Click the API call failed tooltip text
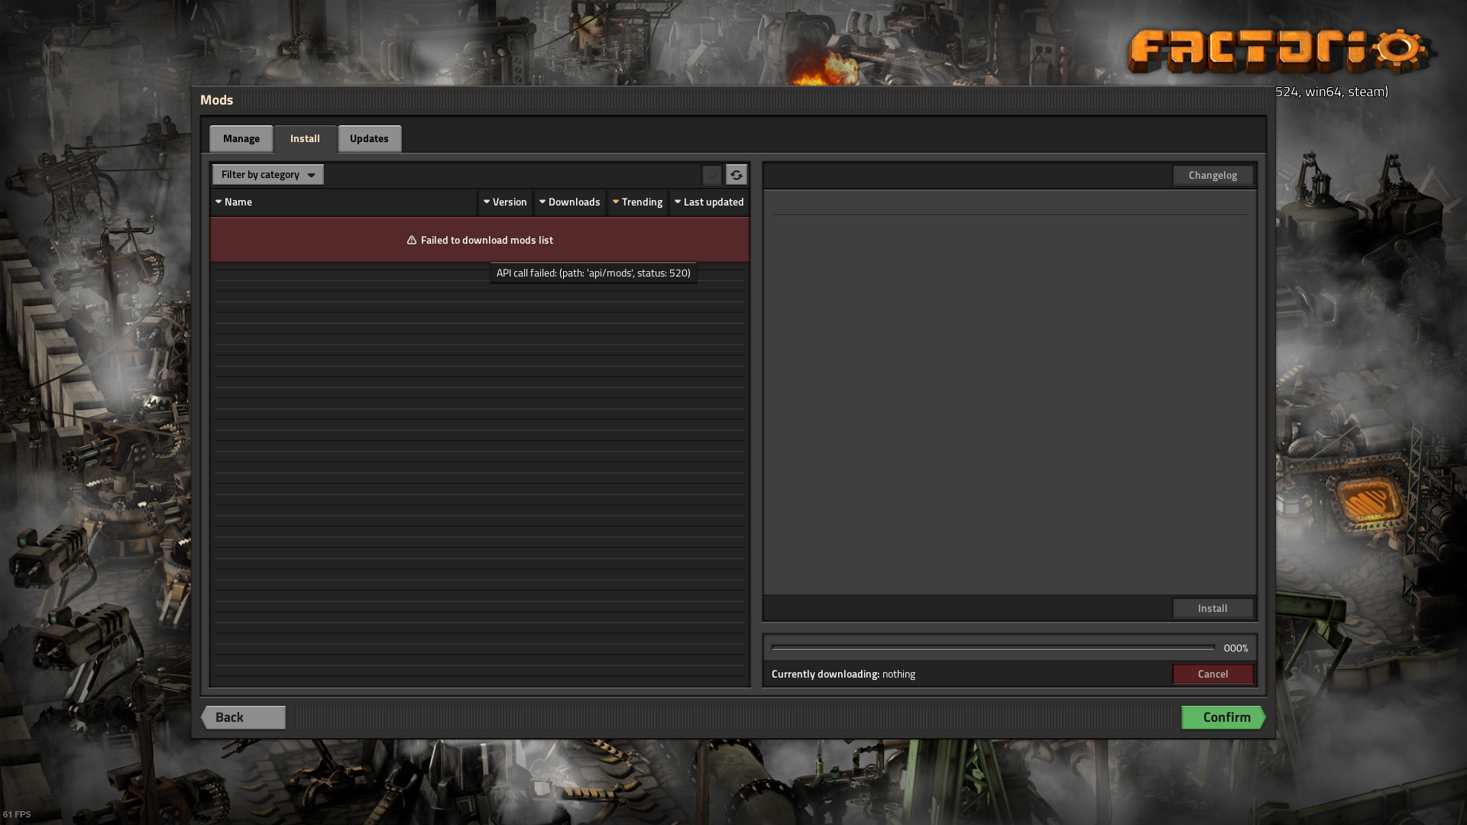Image resolution: width=1467 pixels, height=825 pixels. [594, 273]
